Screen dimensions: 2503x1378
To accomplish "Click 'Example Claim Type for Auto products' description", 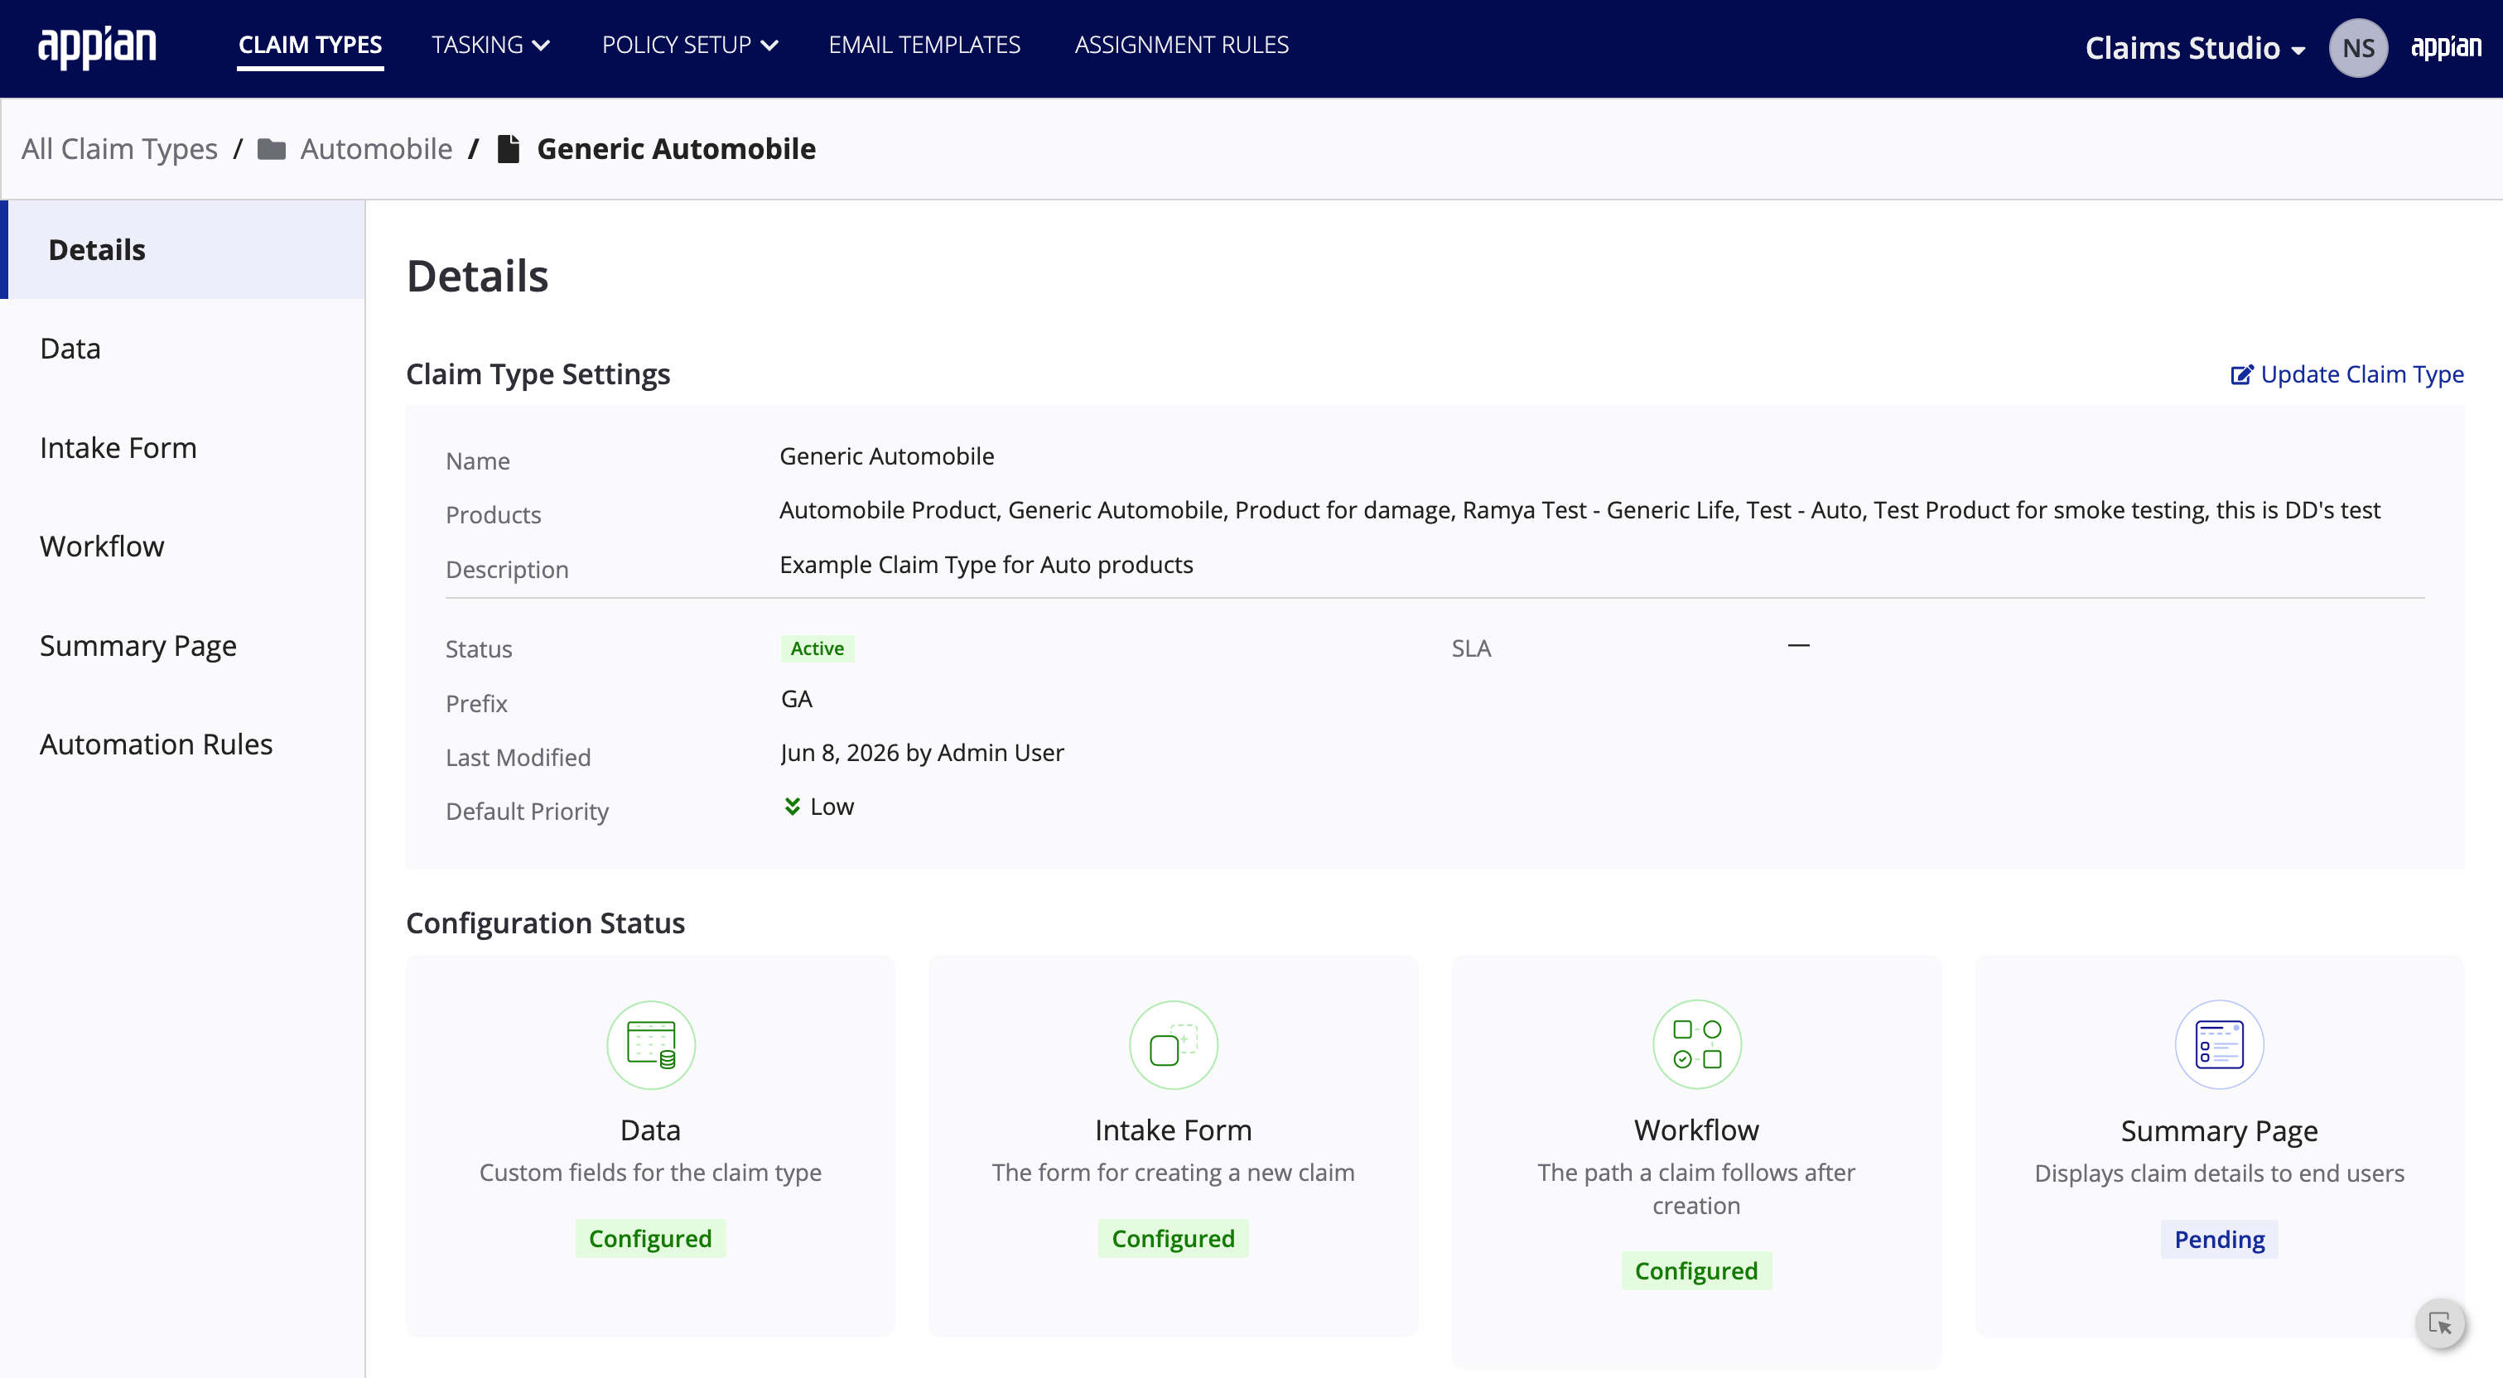I will (986, 565).
